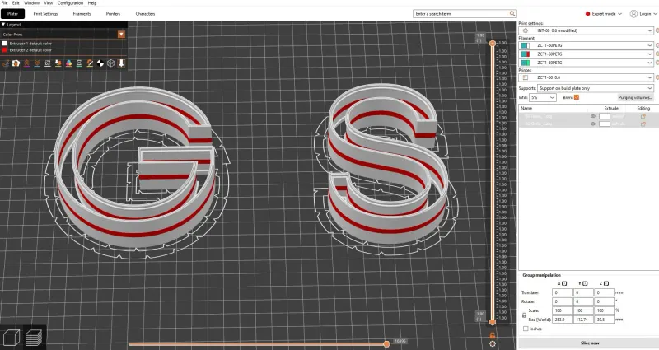
Task: Toggle Retractions visibility icon
Action: click(26, 63)
